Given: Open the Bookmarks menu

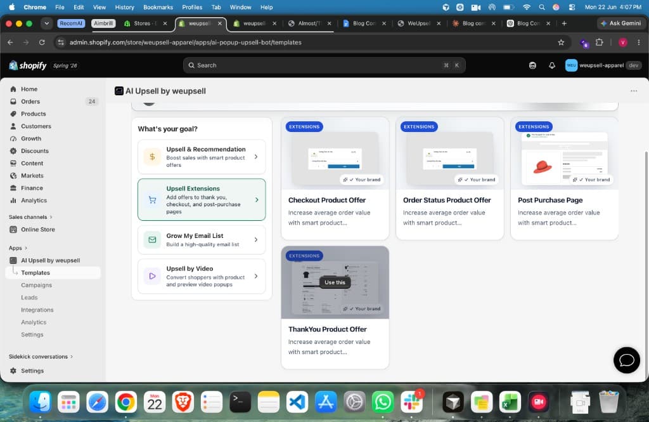Looking at the screenshot, I should coord(158,7).
